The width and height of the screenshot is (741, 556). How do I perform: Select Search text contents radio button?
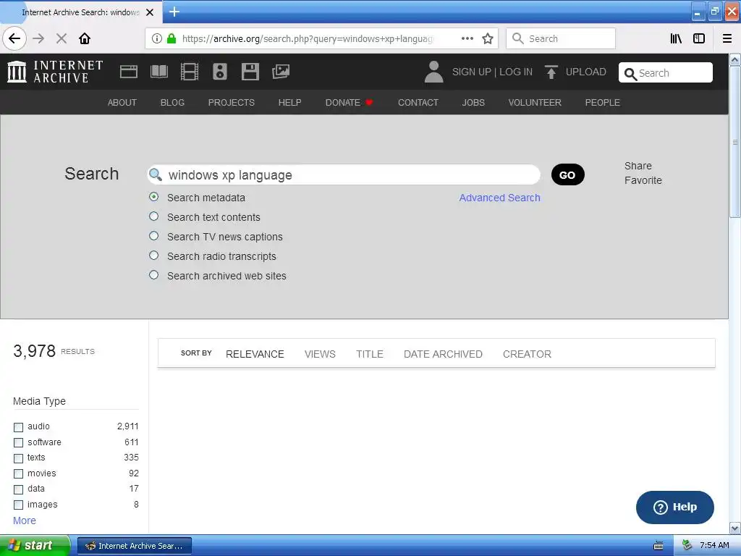153,216
